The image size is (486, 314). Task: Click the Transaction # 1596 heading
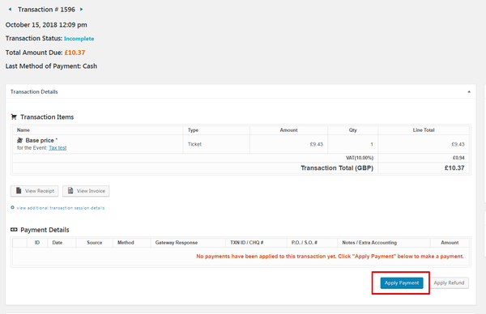[x=46, y=10]
